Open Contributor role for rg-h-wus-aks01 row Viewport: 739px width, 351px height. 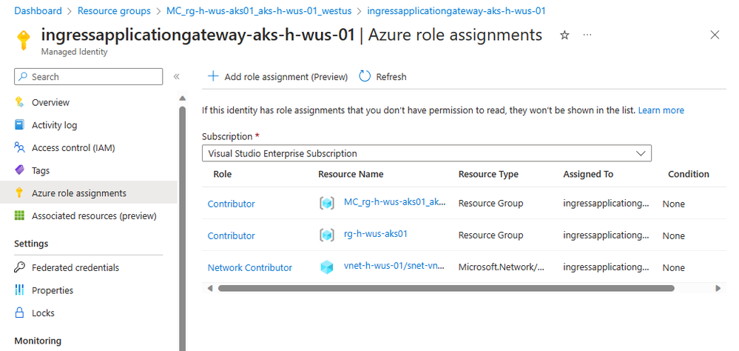(x=231, y=235)
